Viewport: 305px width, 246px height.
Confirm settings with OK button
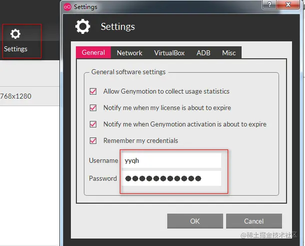point(195,221)
